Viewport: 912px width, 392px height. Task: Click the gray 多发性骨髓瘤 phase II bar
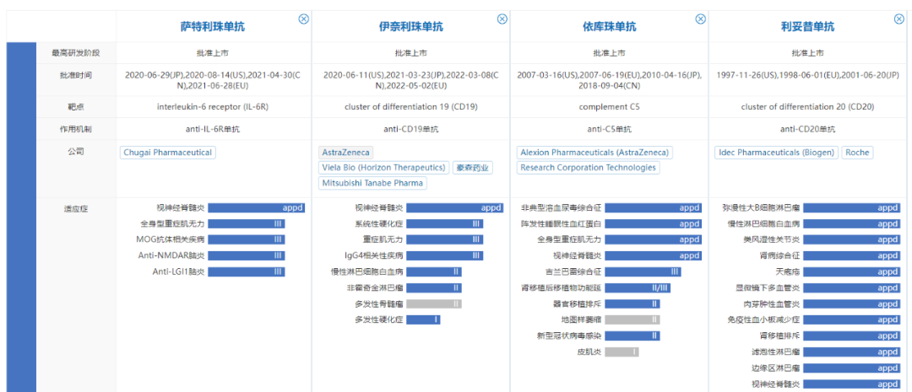pos(434,303)
